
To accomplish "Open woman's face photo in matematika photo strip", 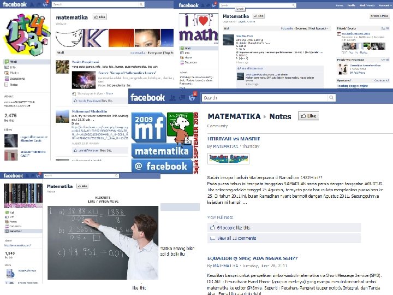I will click(147, 38).
